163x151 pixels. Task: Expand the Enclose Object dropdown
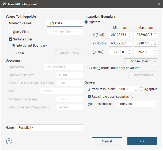(141, 61)
